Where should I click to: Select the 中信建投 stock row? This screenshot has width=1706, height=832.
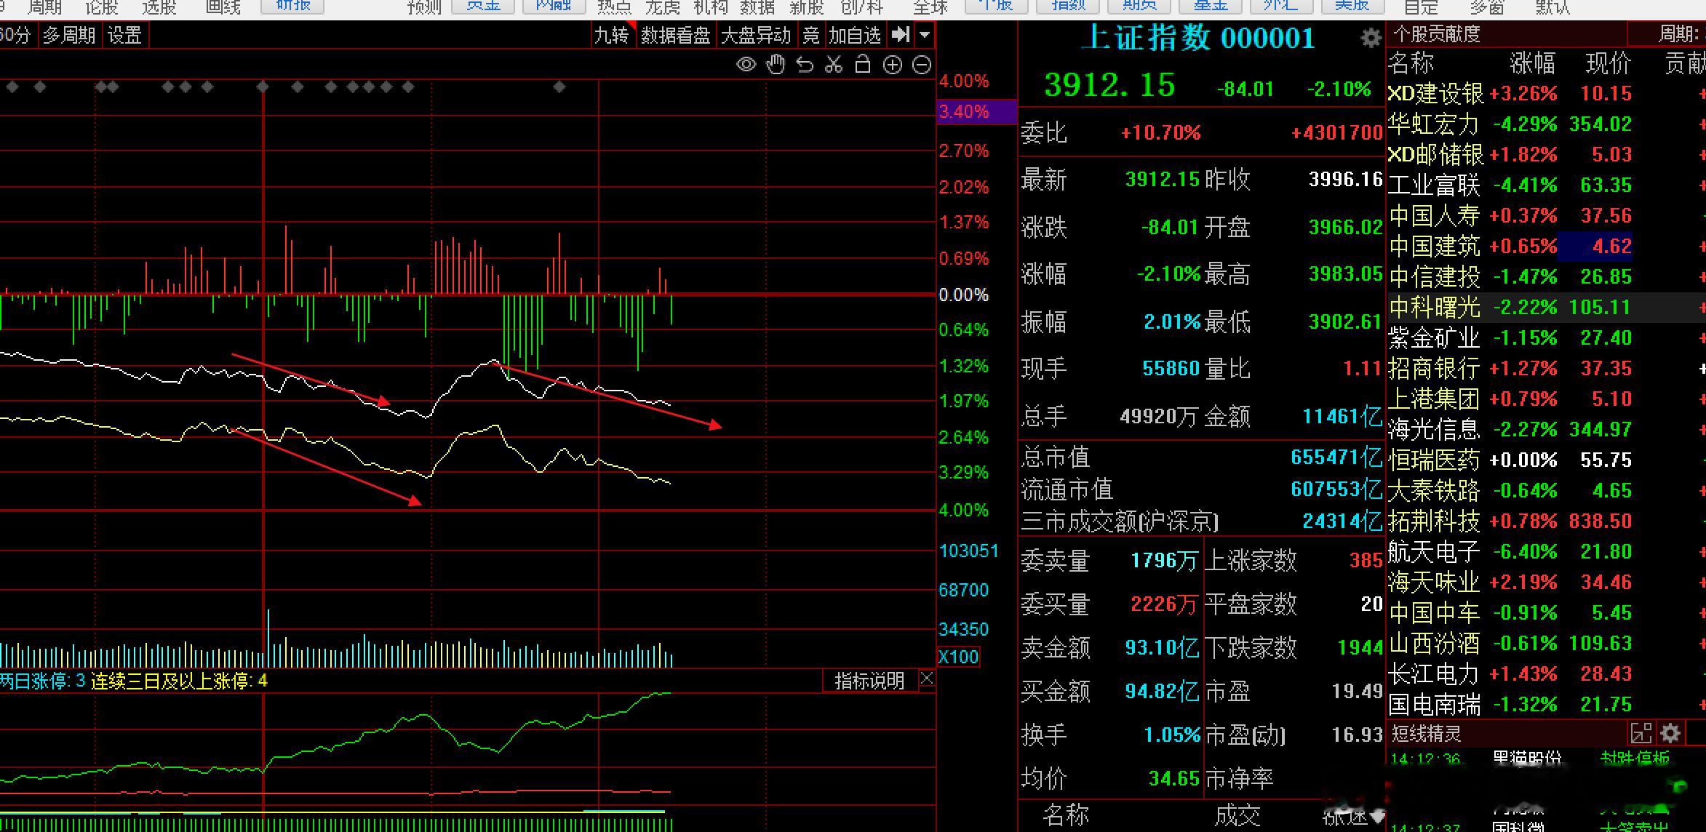click(1546, 276)
